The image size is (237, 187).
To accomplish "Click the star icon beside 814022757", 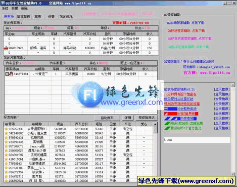I will pos(6,172).
